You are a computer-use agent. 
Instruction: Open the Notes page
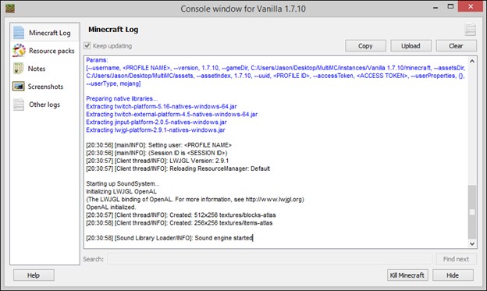click(37, 69)
